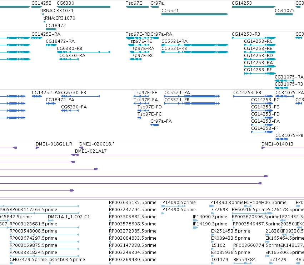Image resolution: width=304 pixels, height=265 pixels.
Task: Select transcript CG5521-RA label
Action: [x=174, y=41]
